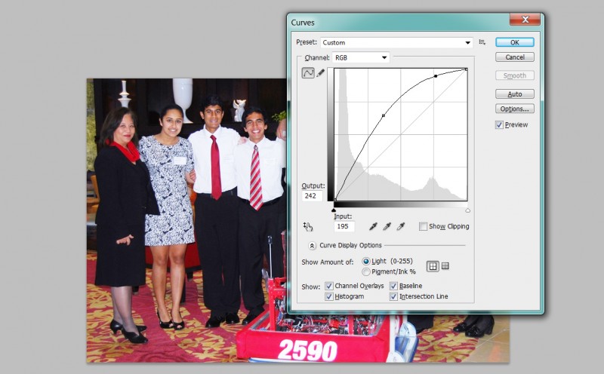Uncheck the Intersection Line option
The image size is (604, 374).
[393, 296]
